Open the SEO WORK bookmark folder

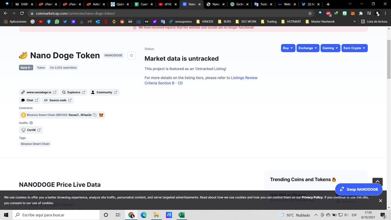pyautogui.click(x=246, y=22)
